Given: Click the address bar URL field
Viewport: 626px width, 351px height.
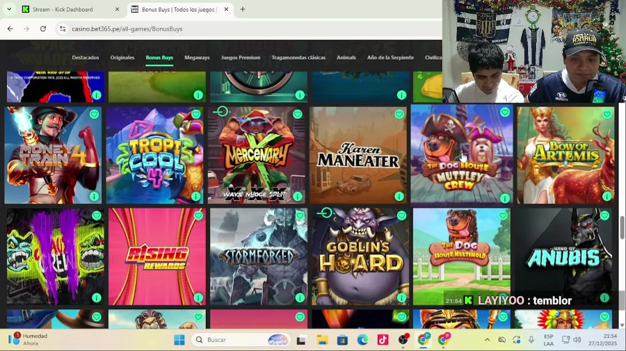Looking at the screenshot, I should click(x=254, y=29).
